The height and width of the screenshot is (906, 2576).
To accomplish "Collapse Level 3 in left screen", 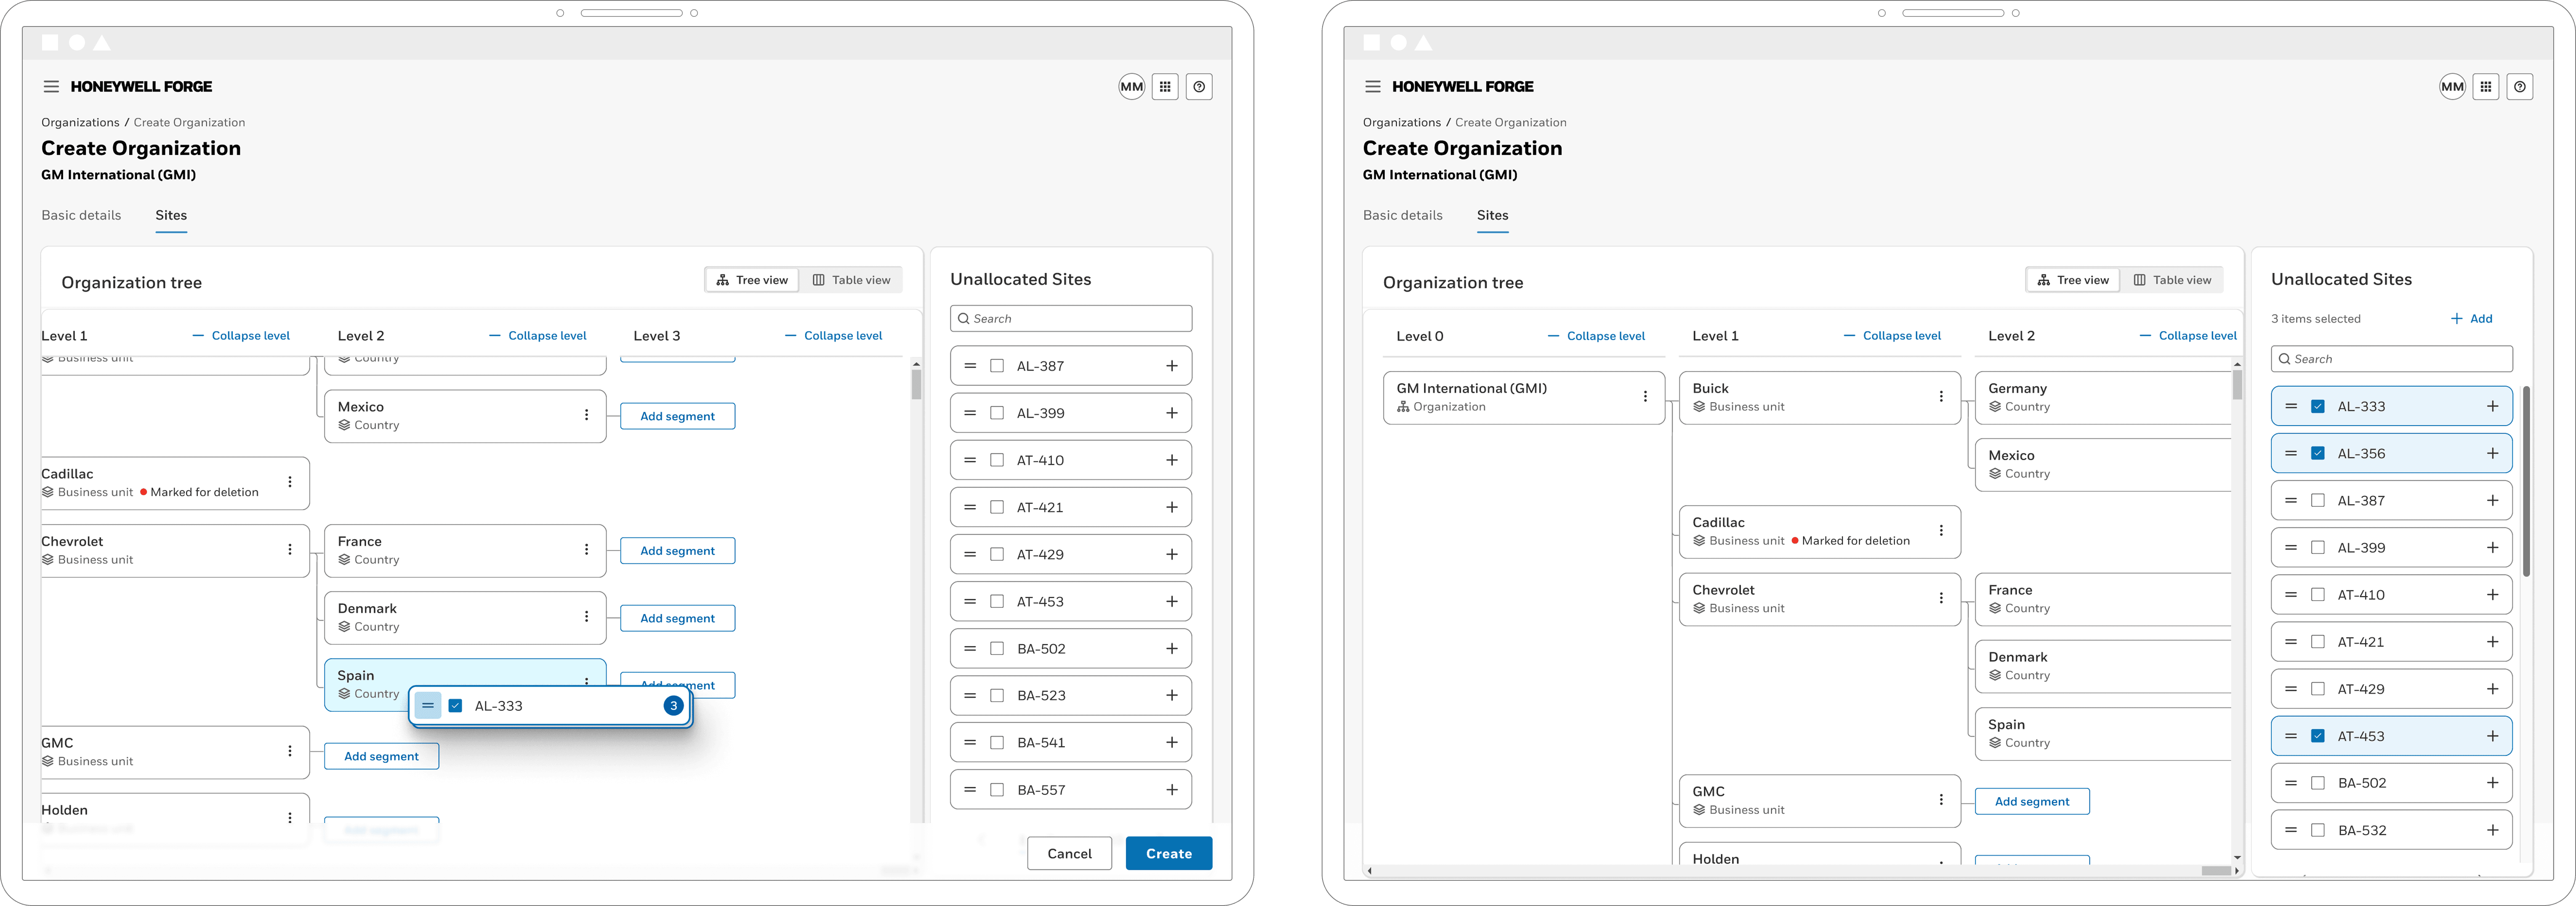I will tap(834, 336).
